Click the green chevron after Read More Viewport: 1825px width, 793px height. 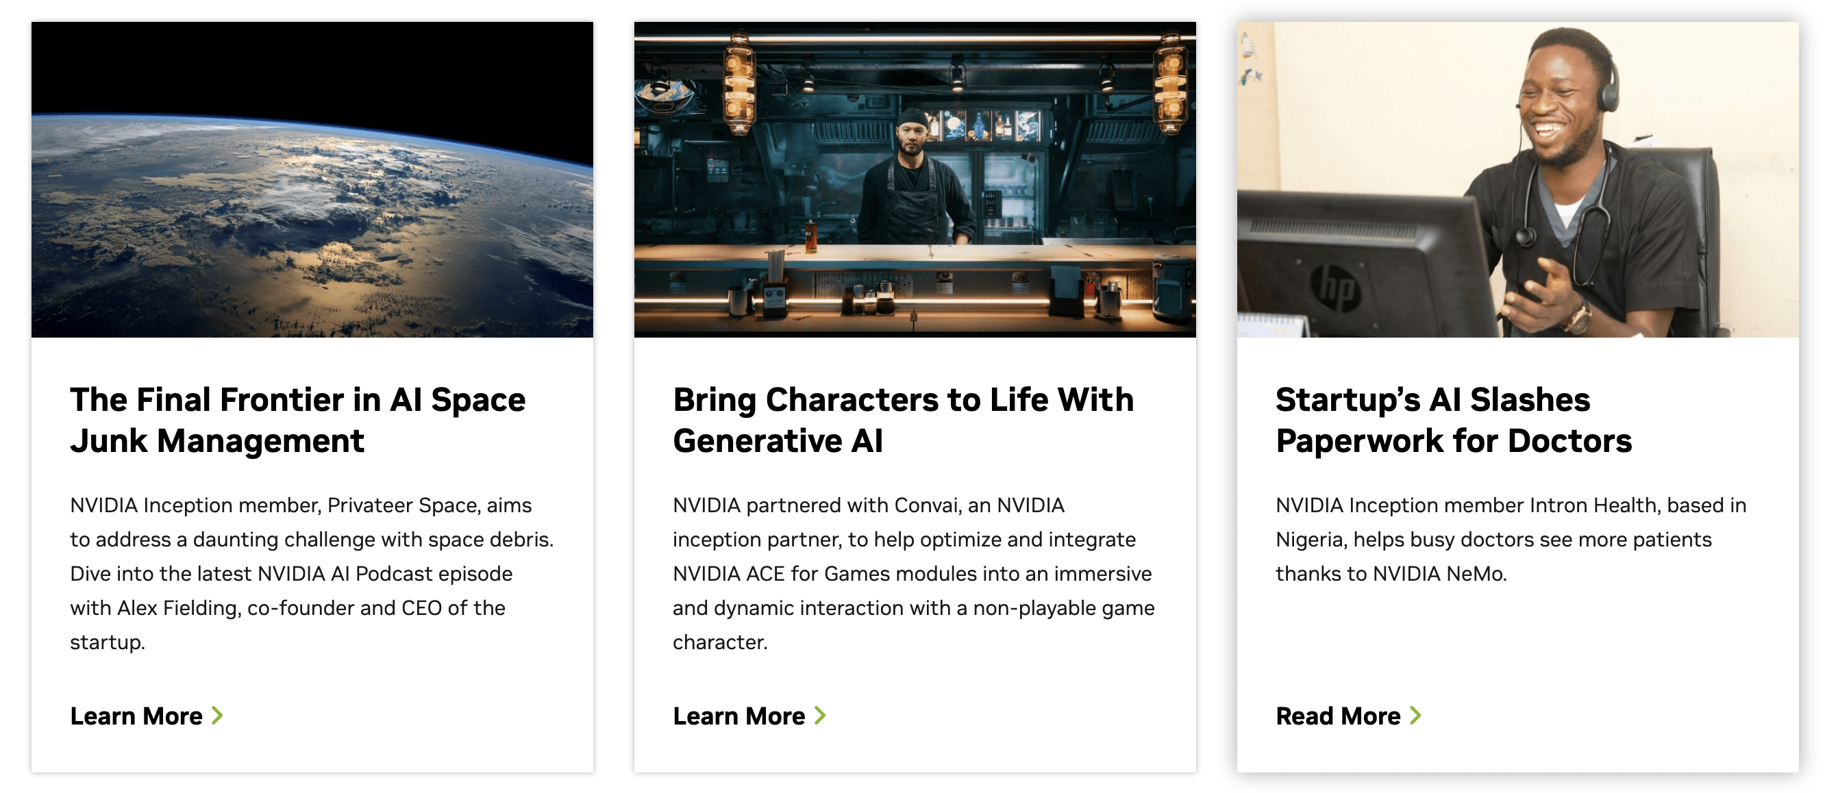1415,716
